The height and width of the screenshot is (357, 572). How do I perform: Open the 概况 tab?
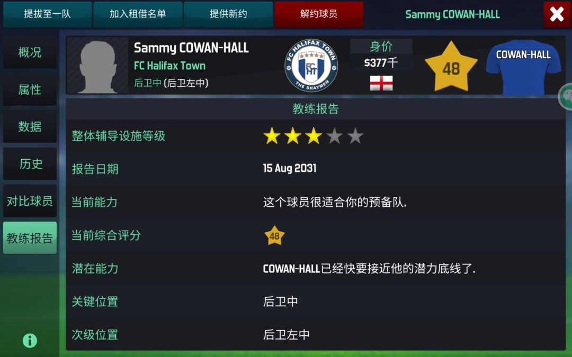(30, 52)
